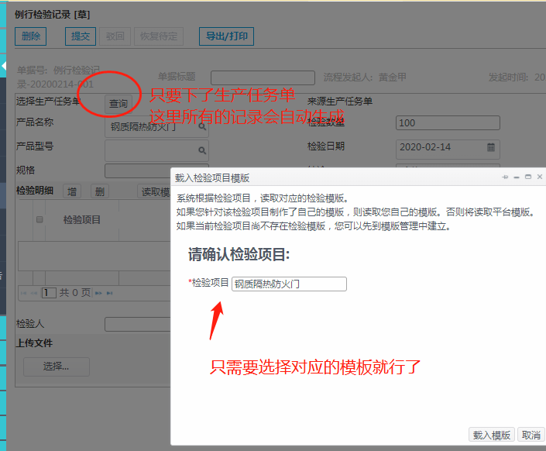Click 选择... to upload a file

click(x=56, y=367)
